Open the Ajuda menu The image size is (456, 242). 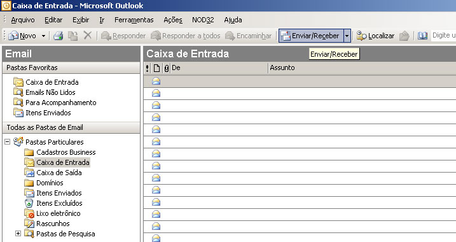233,20
